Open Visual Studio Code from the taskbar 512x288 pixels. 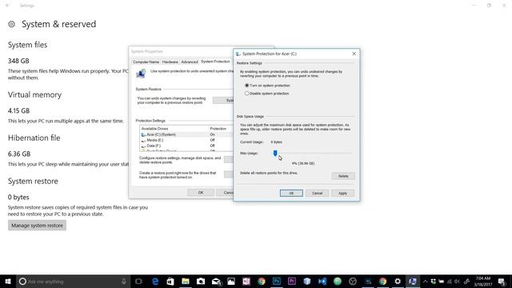click(322, 281)
